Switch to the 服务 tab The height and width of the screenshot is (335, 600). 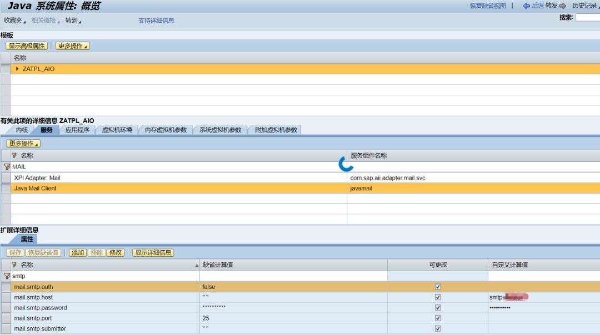(46, 130)
